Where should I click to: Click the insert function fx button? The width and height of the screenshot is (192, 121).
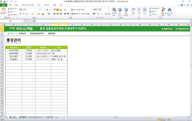tap(34, 21)
